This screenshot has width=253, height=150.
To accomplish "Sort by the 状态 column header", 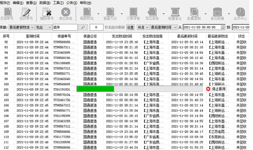I will 241,36.
